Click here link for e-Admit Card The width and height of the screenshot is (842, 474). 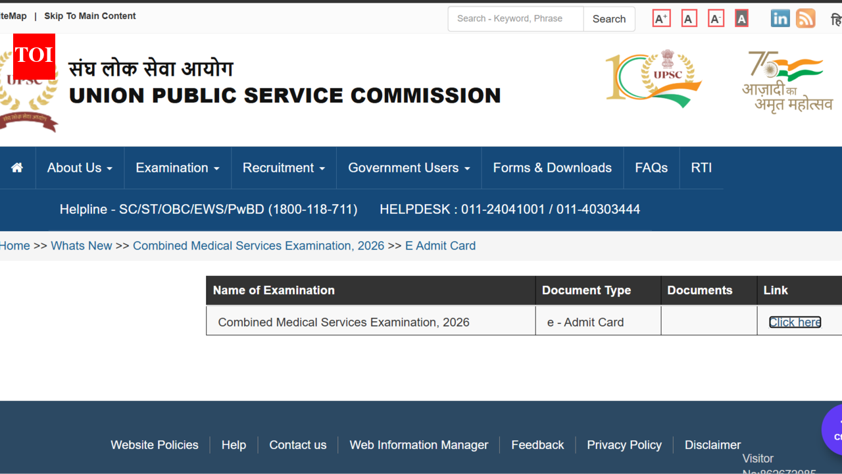pyautogui.click(x=795, y=322)
